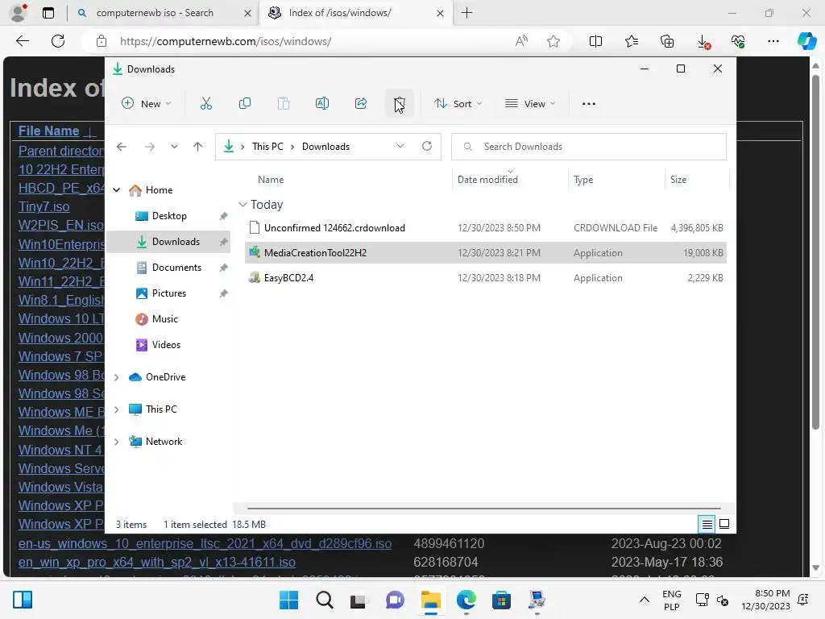Open taskbar Search magnifier
The image size is (825, 619).
[324, 600]
